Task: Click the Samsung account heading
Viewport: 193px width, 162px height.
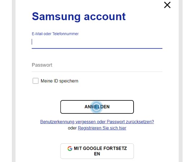Action: tap(78, 17)
